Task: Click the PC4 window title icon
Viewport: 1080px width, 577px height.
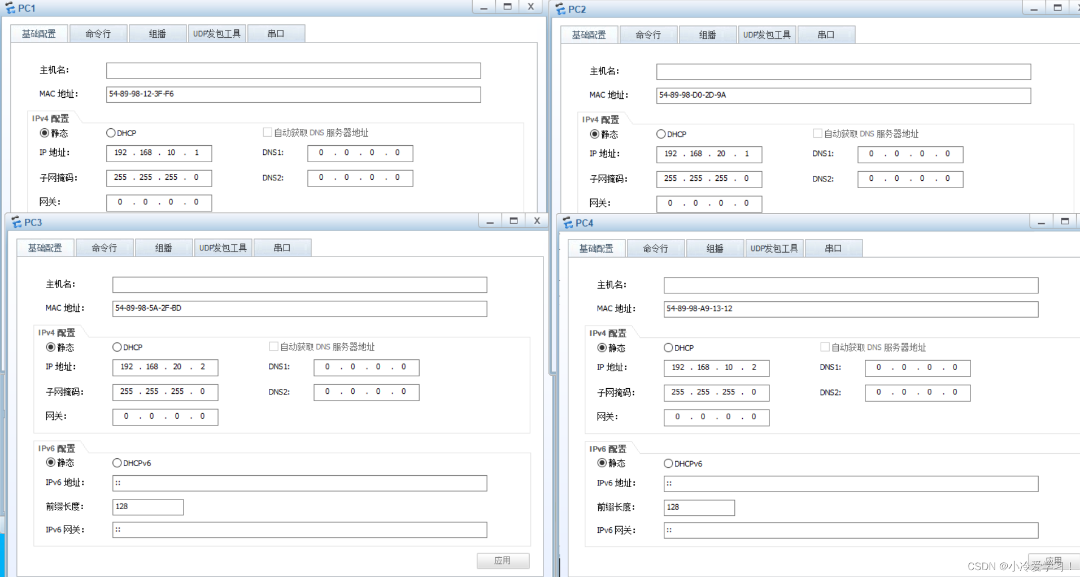Action: point(568,223)
